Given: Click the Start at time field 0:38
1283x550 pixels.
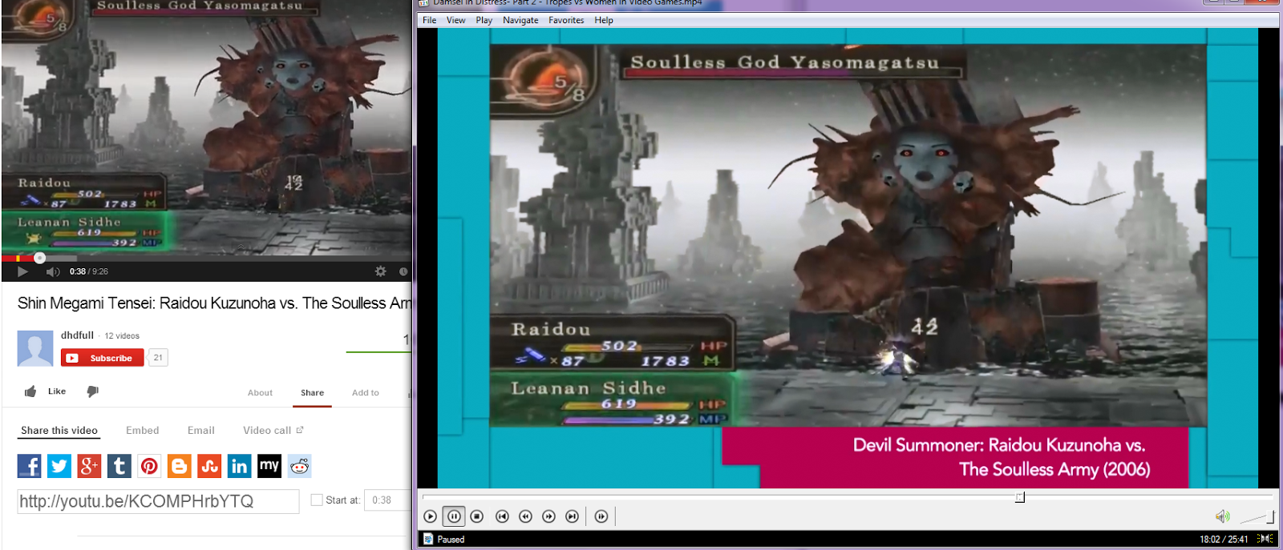Looking at the screenshot, I should 388,500.
